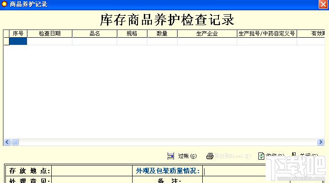This screenshot has height=183, width=329.
Task: Click the 有效期 column header
Action: [311, 34]
